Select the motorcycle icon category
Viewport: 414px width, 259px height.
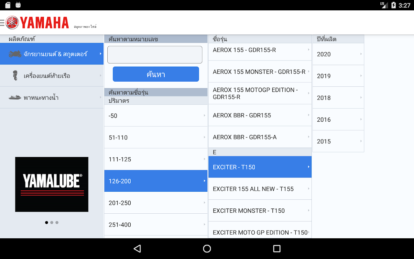15,54
